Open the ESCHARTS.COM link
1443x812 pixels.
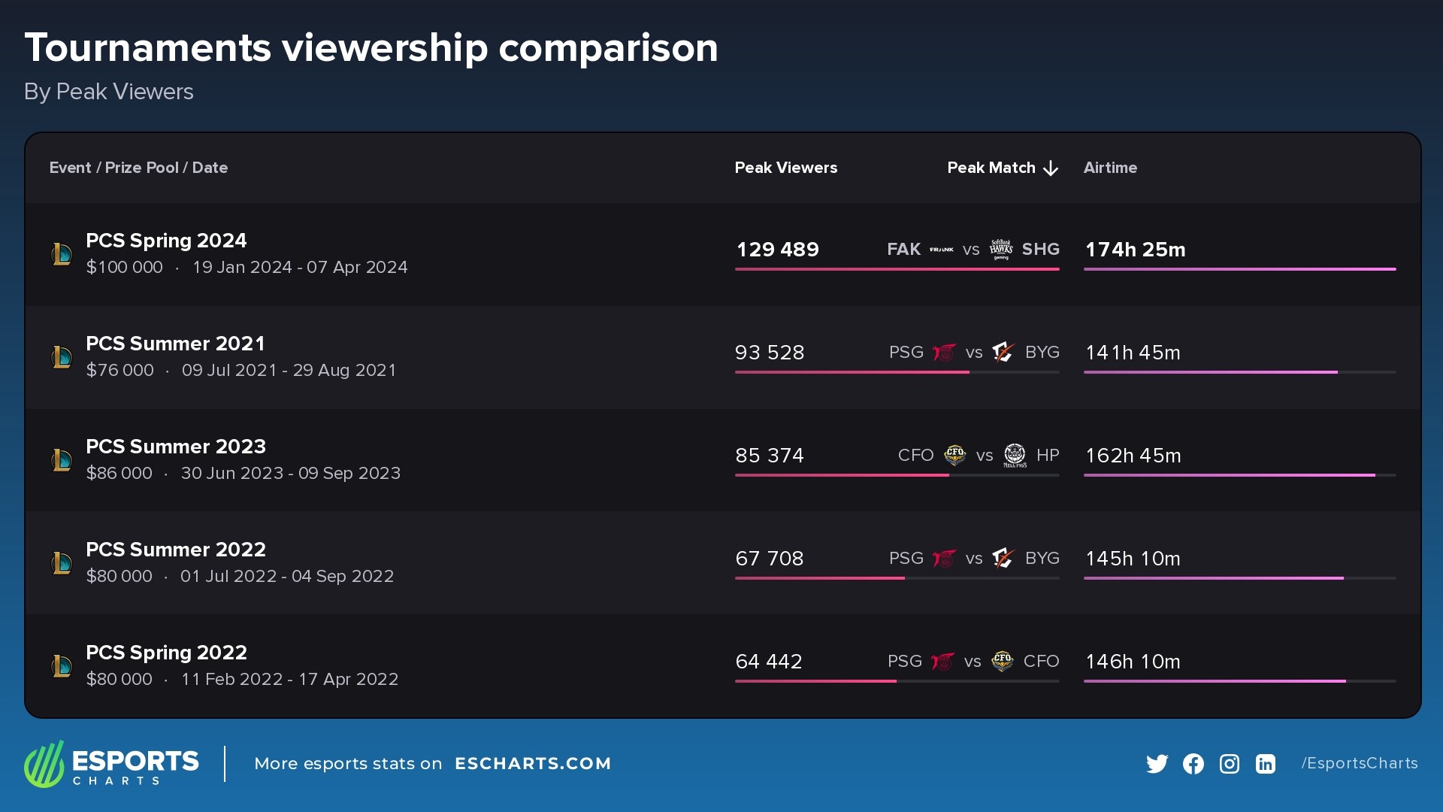(x=533, y=764)
